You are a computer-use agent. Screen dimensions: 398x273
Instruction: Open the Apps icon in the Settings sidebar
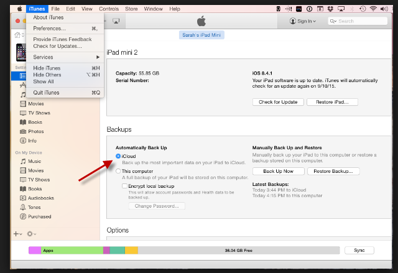click(23, 85)
